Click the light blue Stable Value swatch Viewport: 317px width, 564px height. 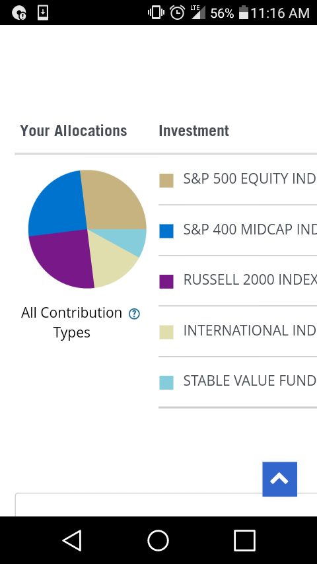(166, 383)
